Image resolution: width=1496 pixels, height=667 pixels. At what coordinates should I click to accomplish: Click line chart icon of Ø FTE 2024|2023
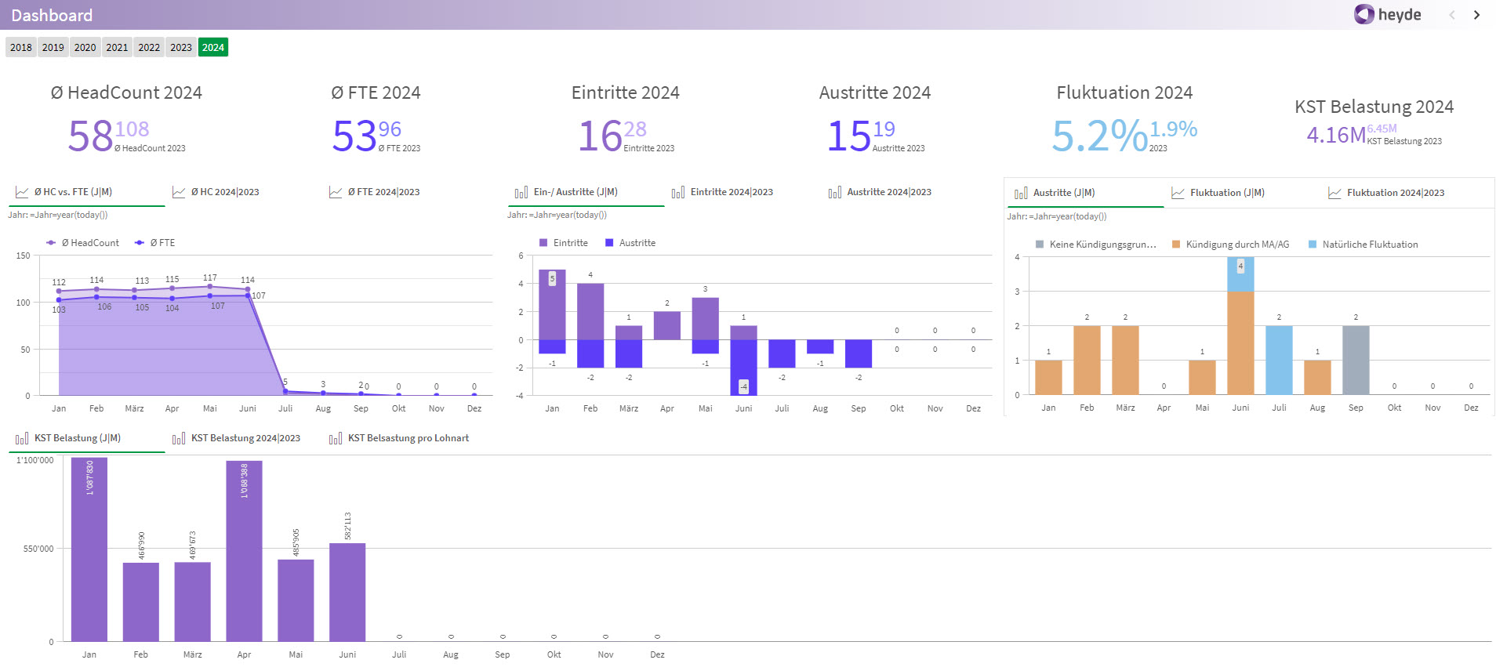click(336, 192)
